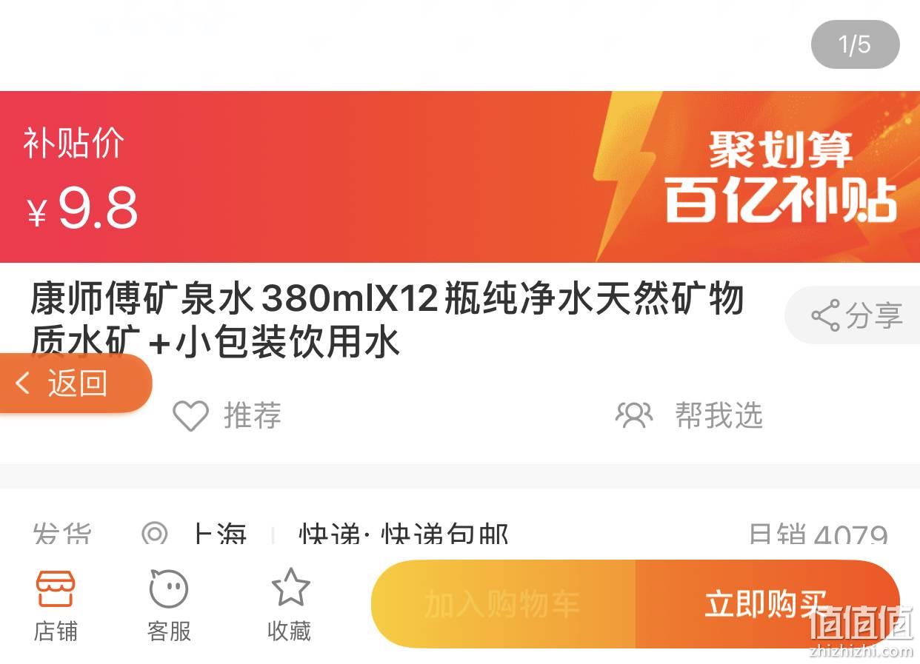Screen dimensions: 920x664
Task: Contact 客服 customer service icon
Action: pyautogui.click(x=169, y=588)
